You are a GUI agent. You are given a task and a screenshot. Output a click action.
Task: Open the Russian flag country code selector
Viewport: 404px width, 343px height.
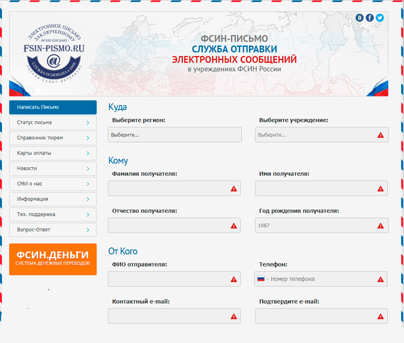click(x=263, y=279)
